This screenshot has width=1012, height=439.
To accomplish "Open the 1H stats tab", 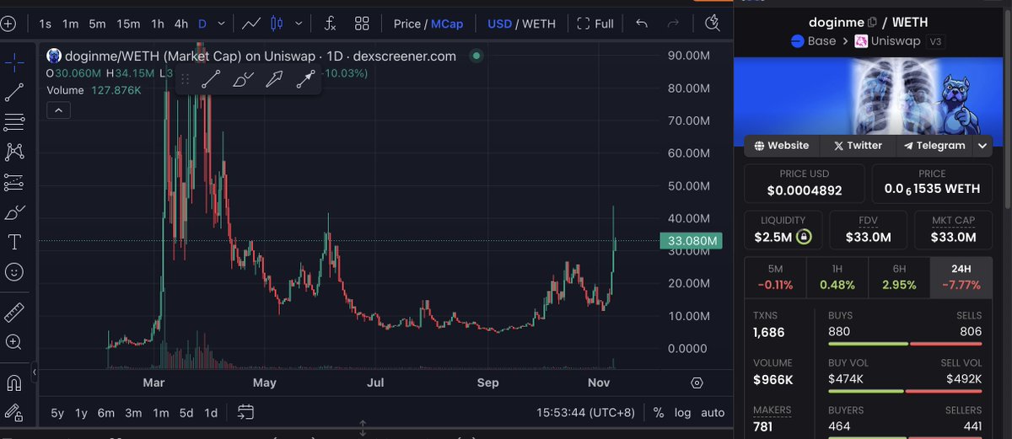I will pos(837,277).
